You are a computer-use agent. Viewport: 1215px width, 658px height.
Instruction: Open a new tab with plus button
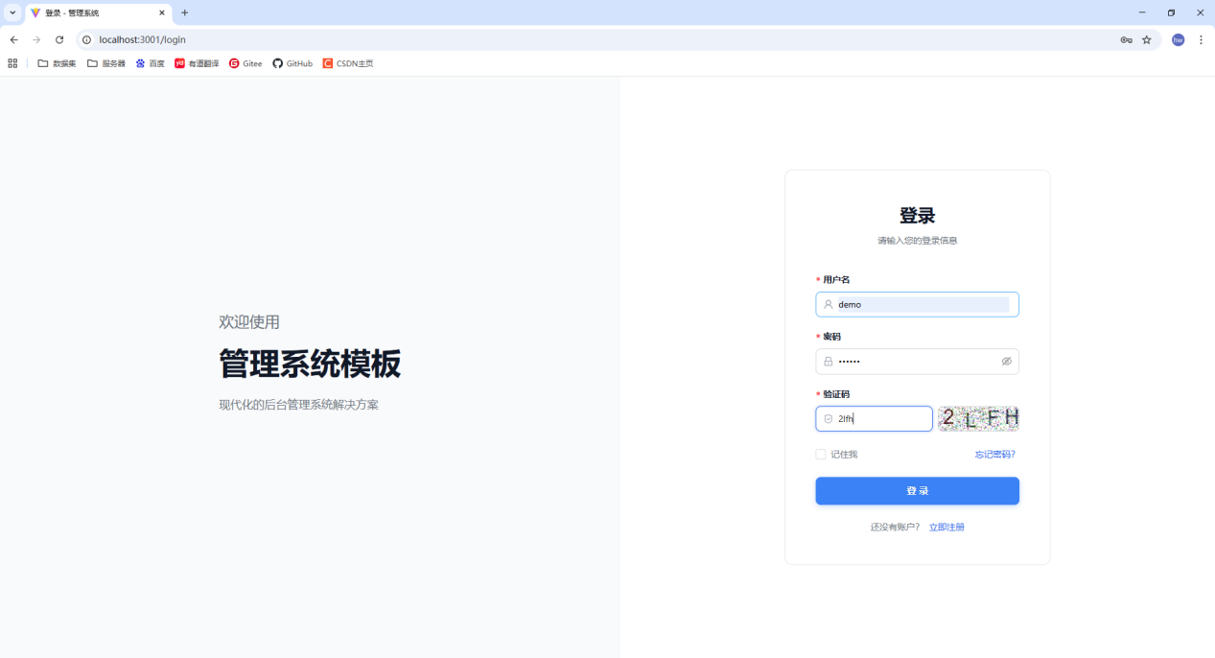[185, 12]
